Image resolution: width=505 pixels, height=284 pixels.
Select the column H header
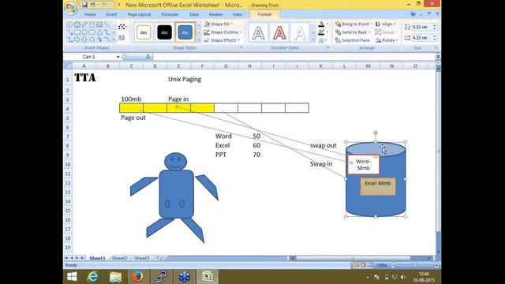[x=249, y=66]
